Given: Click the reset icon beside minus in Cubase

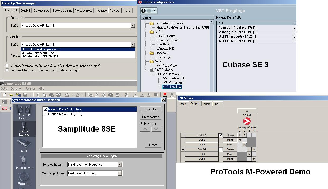Looking at the screenshot, I should (154, 11).
